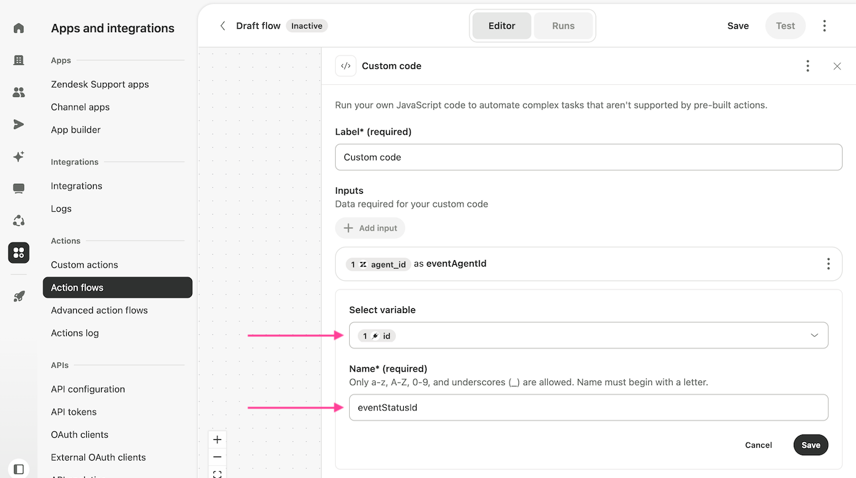This screenshot has width=856, height=478.
Task: Open Custom actions page
Action: coord(84,265)
